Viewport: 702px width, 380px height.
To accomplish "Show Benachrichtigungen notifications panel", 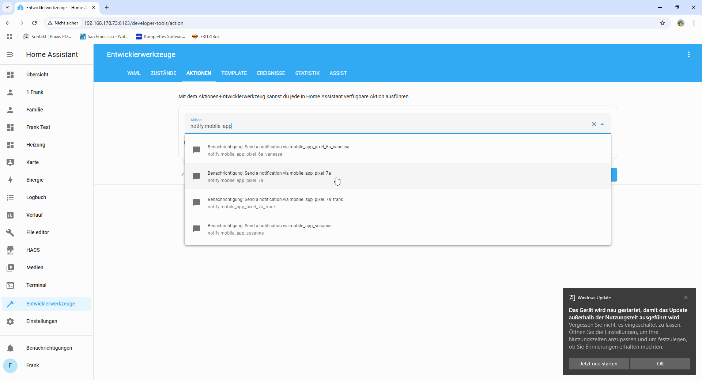I will 47,348.
